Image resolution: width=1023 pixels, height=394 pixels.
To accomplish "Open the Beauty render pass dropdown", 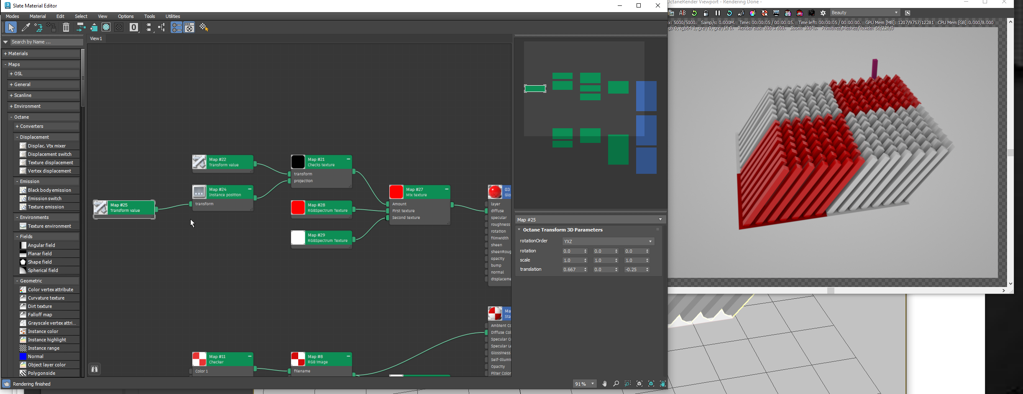I will 865,13.
